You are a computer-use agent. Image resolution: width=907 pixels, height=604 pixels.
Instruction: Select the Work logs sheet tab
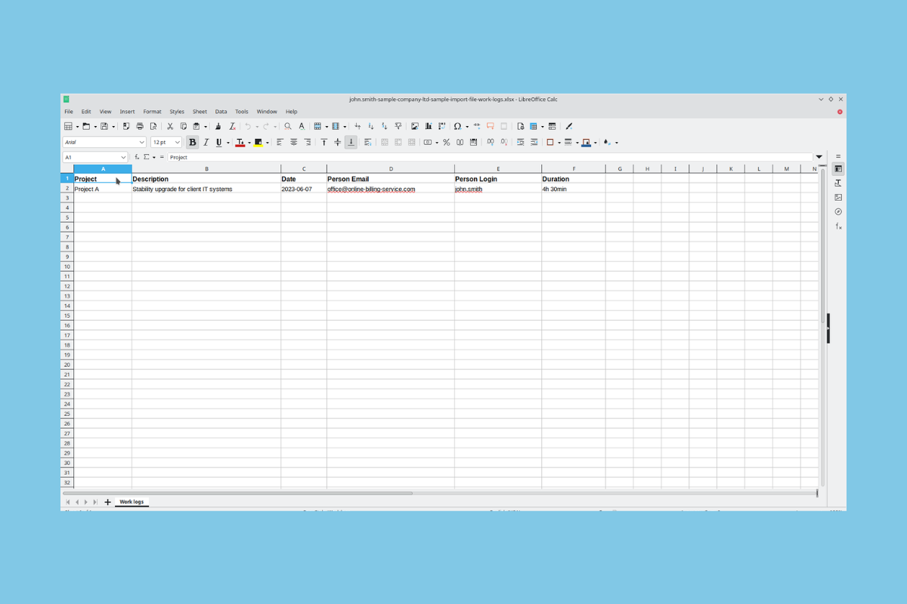pyautogui.click(x=132, y=501)
